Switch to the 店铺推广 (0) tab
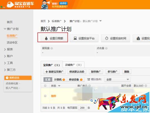The image size is (150, 113). [x=73, y=65]
